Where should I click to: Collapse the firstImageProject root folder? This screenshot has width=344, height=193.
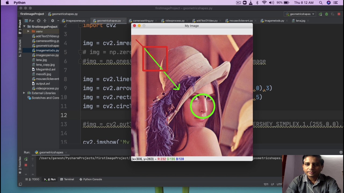click(24, 27)
